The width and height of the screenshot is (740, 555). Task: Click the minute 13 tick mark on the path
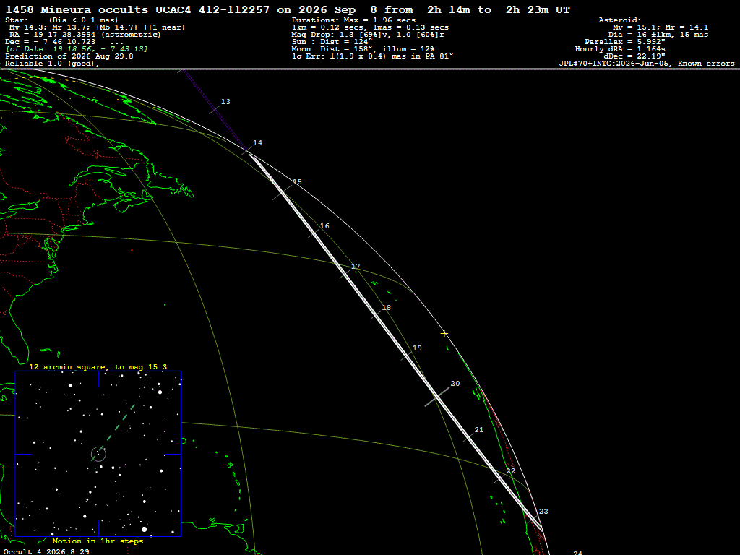pyautogui.click(x=215, y=109)
